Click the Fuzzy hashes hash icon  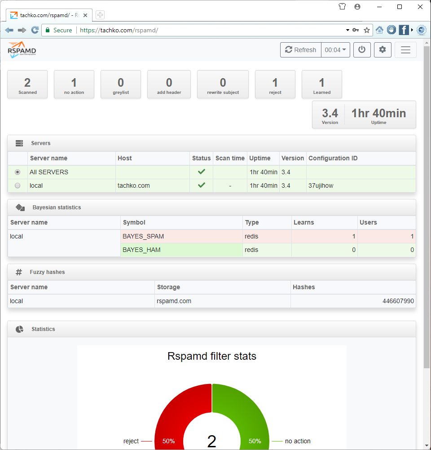pyautogui.click(x=19, y=272)
